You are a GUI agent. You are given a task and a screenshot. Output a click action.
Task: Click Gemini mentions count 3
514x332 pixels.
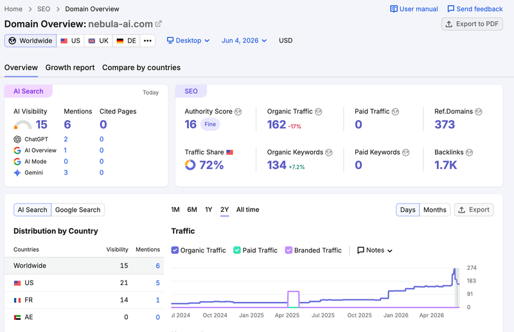click(x=66, y=173)
